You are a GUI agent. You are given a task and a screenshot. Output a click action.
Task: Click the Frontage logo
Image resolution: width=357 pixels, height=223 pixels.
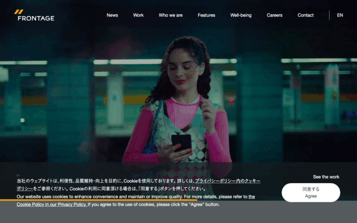click(x=34, y=15)
